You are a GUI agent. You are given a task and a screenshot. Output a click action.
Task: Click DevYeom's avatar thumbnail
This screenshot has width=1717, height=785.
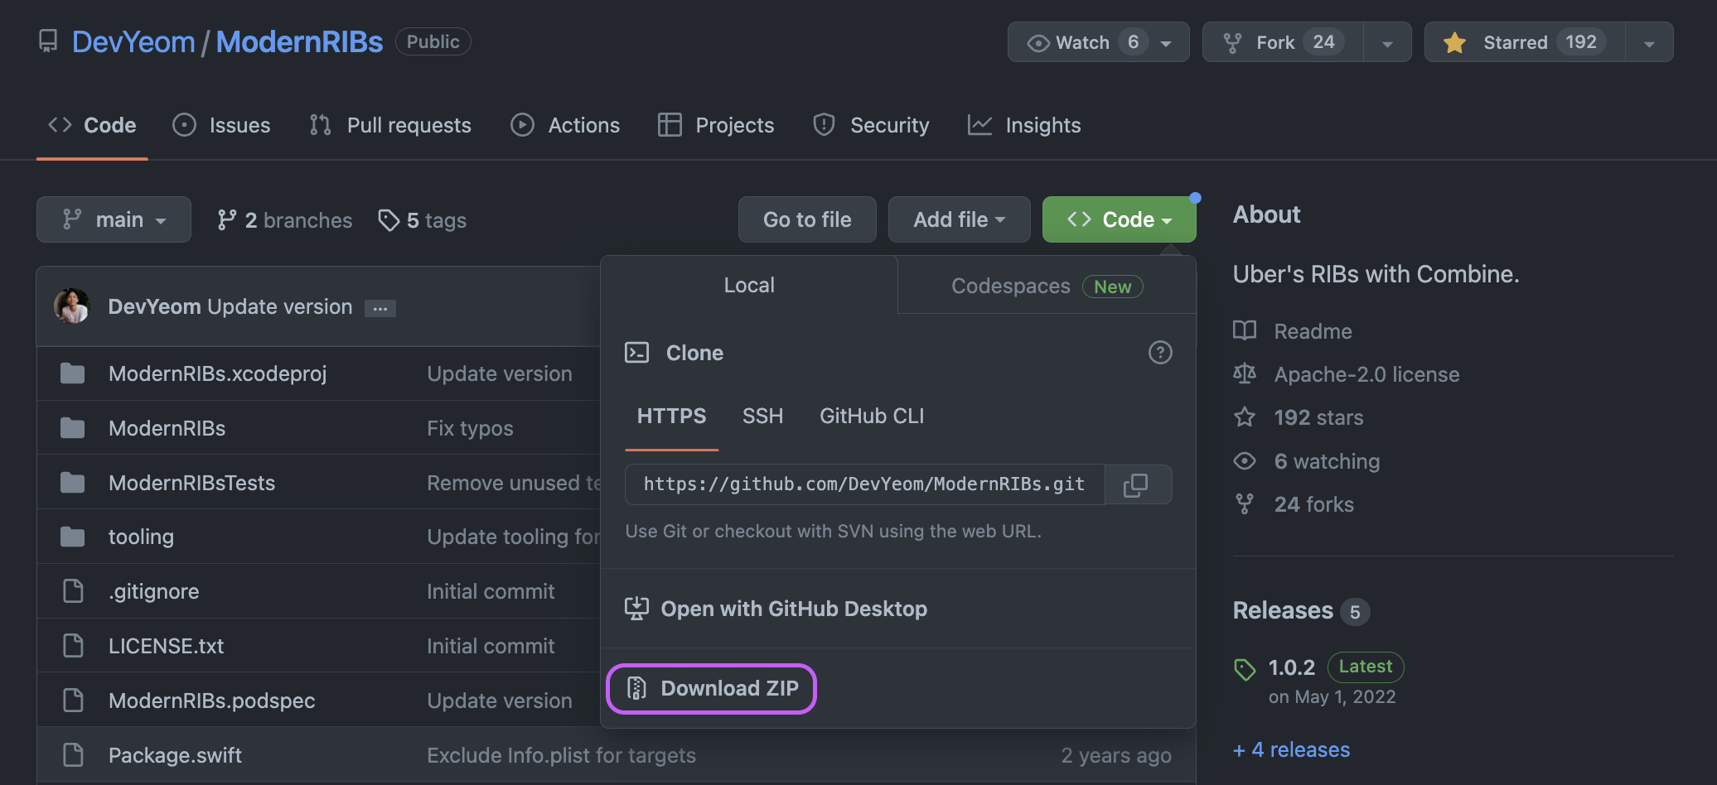(73, 306)
